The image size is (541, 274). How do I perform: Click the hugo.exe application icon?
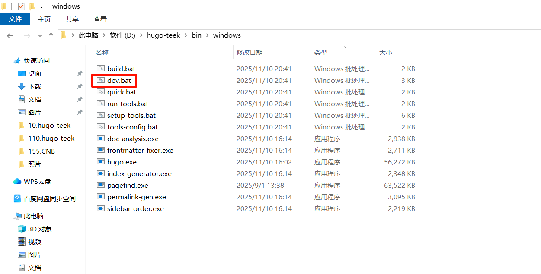[x=100, y=162]
